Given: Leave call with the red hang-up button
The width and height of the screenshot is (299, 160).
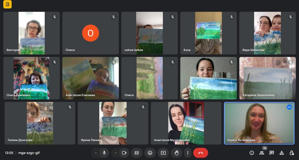Looking at the screenshot, I should [x=201, y=153].
